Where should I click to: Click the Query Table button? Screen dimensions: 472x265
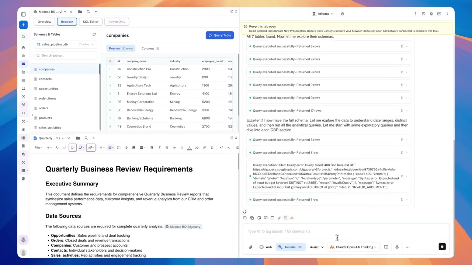[x=220, y=35]
